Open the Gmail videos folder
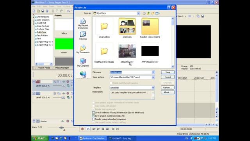250x141 pixels. point(104,28)
